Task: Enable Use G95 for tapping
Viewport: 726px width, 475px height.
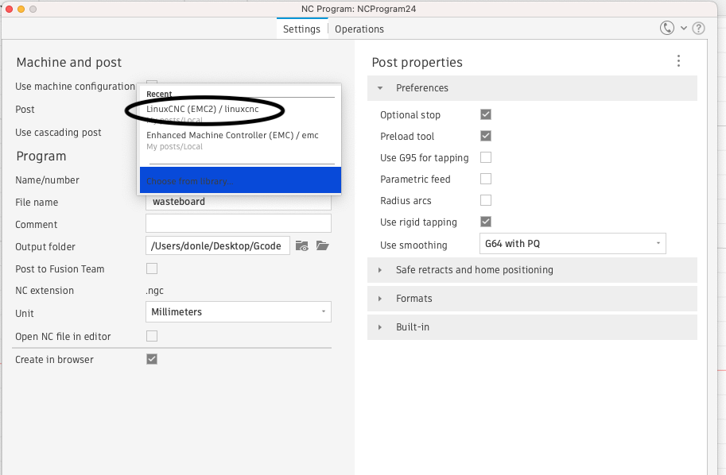Action: coord(486,157)
